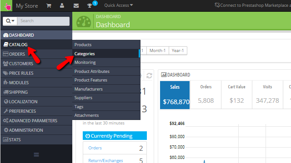Switch chart to the Orders tab
Screen dimensions: 291x163
tap(206, 95)
